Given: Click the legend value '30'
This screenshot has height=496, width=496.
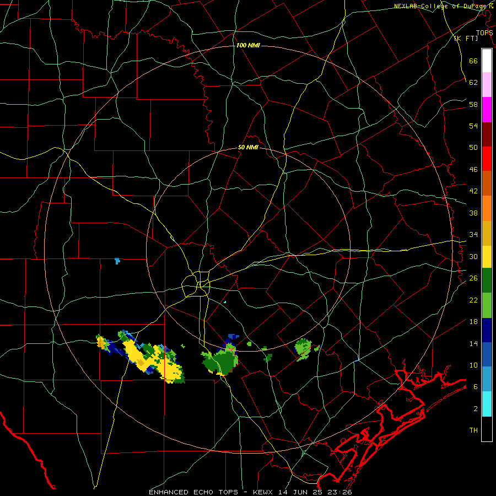Looking at the screenshot, I should pyautogui.click(x=473, y=256).
